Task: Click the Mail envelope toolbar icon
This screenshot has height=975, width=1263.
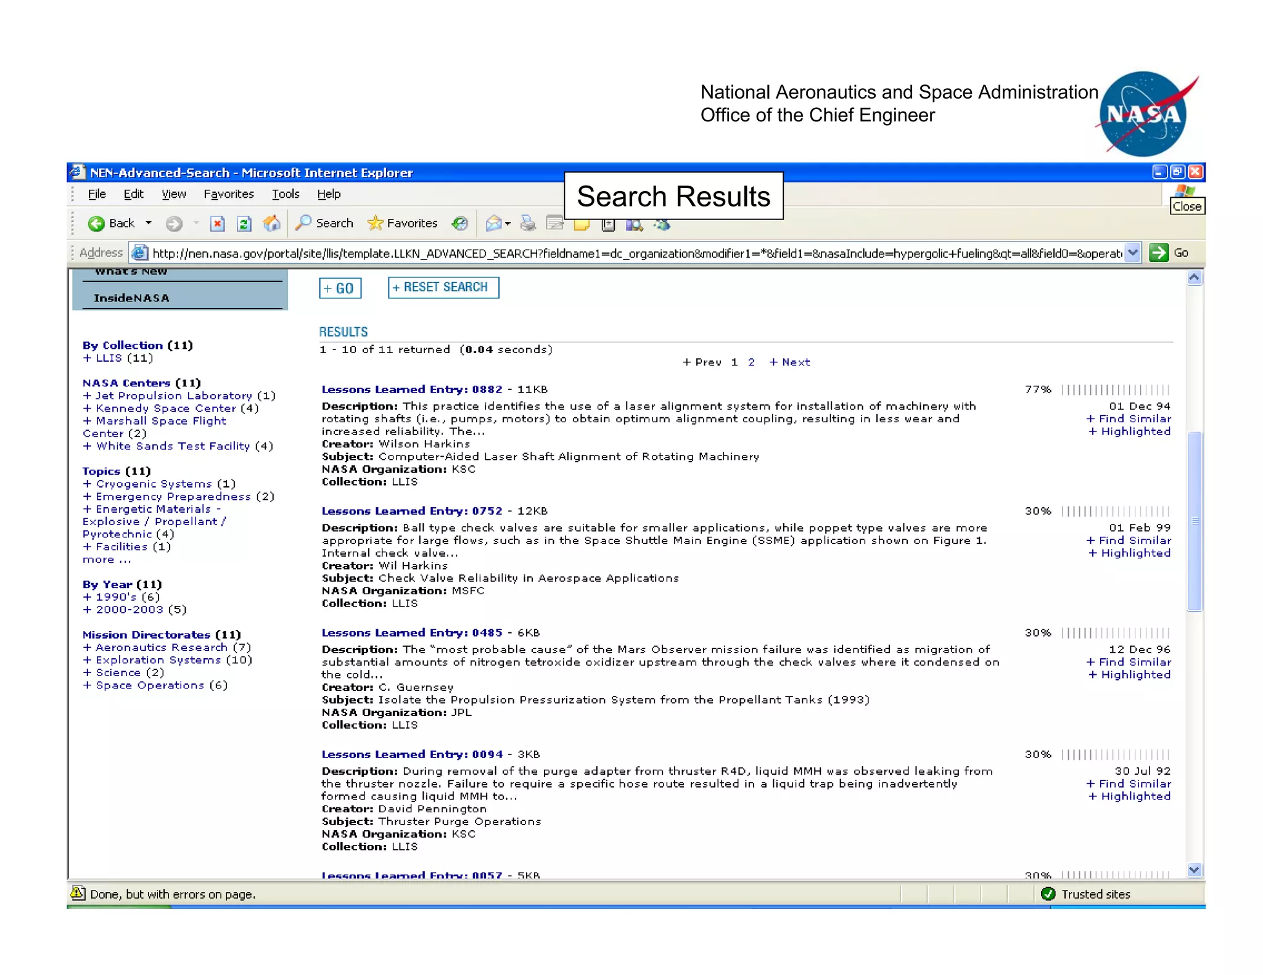Action: coord(493,223)
